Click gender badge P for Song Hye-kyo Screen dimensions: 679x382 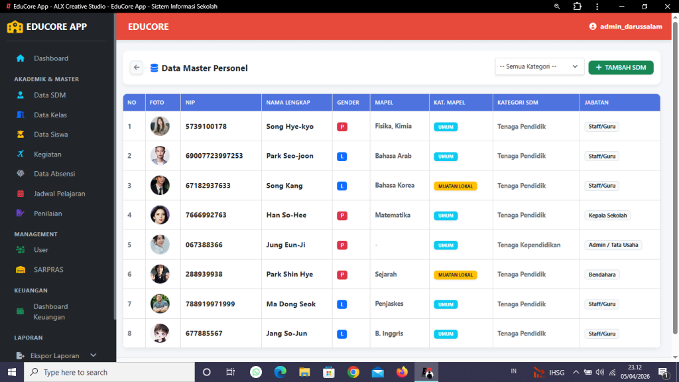(342, 127)
